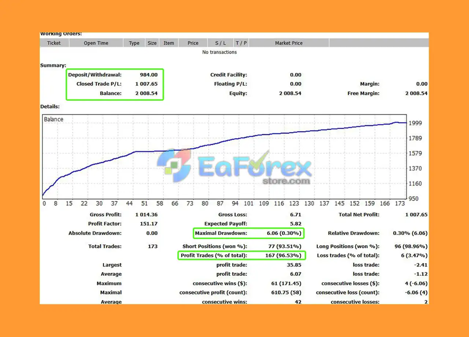Click the Total Net Profit label
Image resolution: width=469 pixels, height=337 pixels.
click(359, 215)
